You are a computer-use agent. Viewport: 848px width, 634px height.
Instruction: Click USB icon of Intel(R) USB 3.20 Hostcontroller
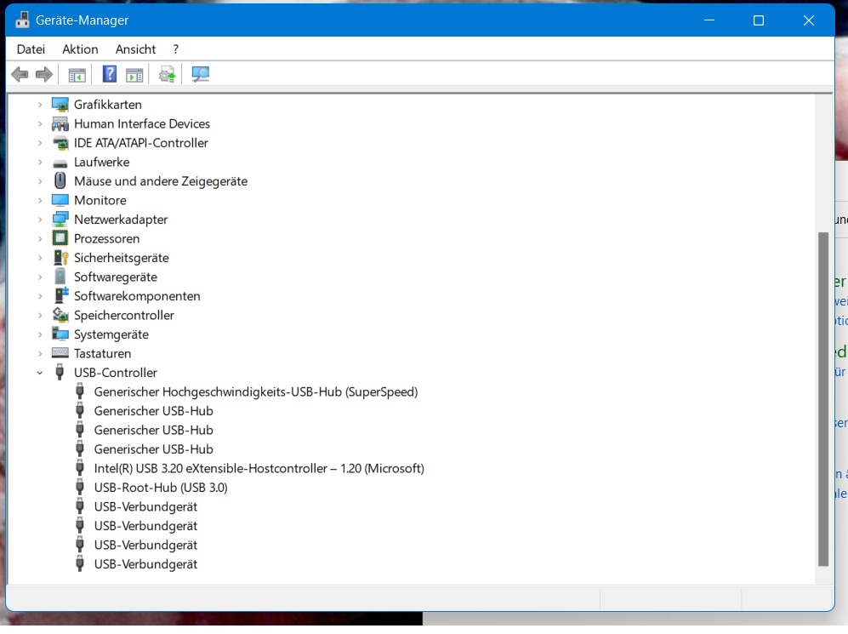79,468
